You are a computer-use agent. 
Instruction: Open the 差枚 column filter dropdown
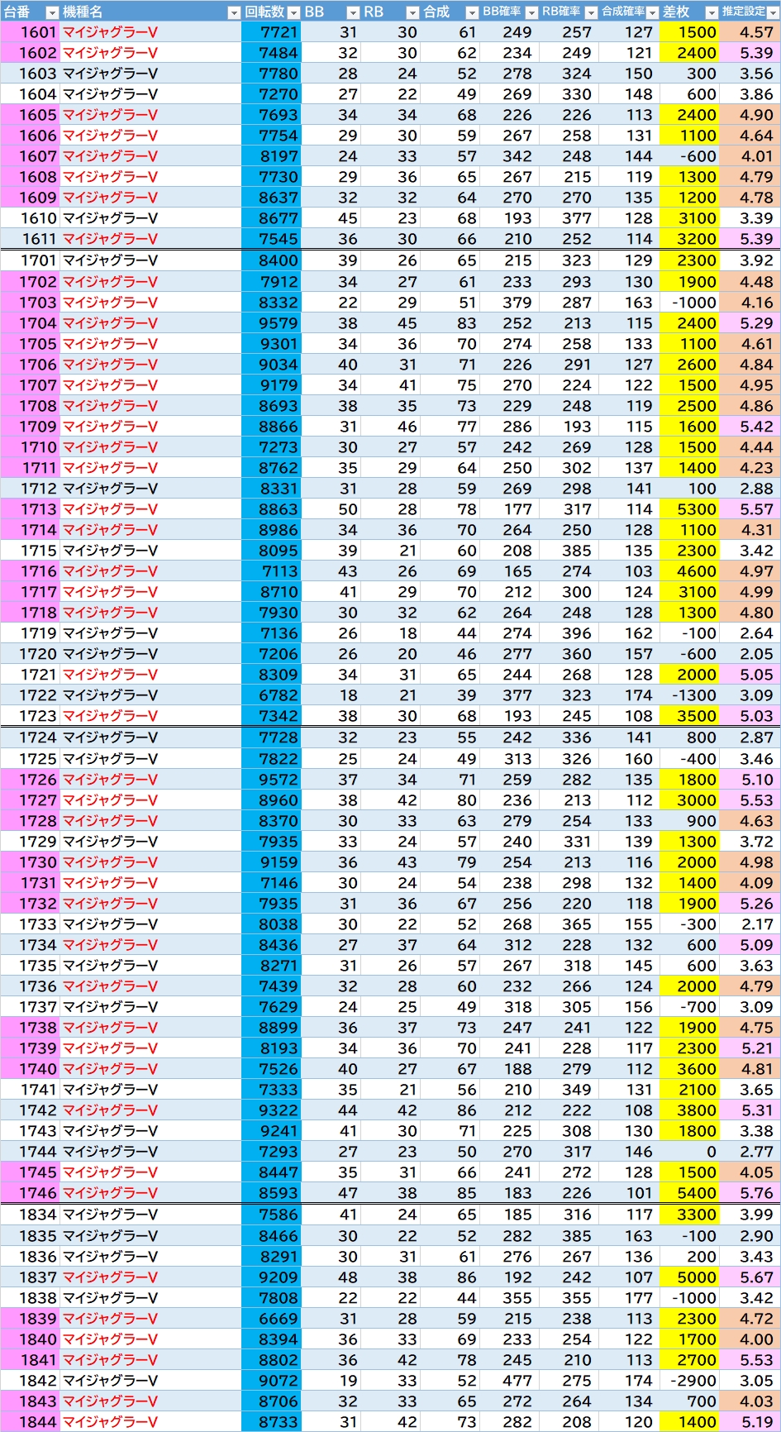coord(711,12)
